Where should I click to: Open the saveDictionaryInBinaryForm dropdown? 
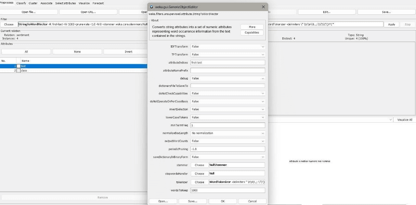[228, 157]
